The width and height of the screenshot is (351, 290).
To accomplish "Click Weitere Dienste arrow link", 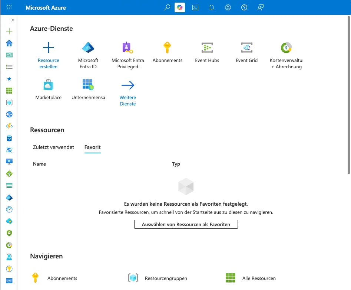I will (128, 94).
